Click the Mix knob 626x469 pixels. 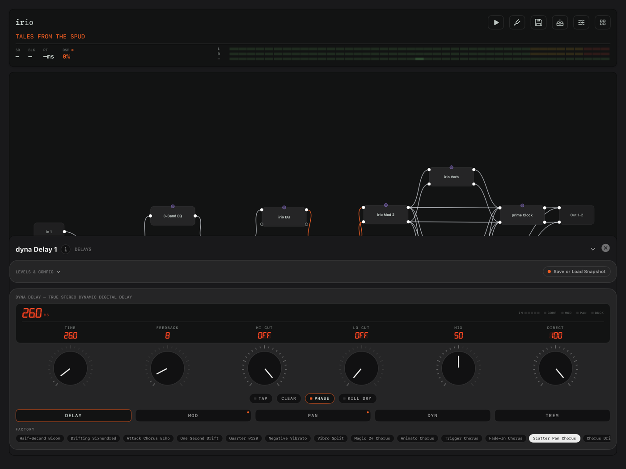click(458, 368)
